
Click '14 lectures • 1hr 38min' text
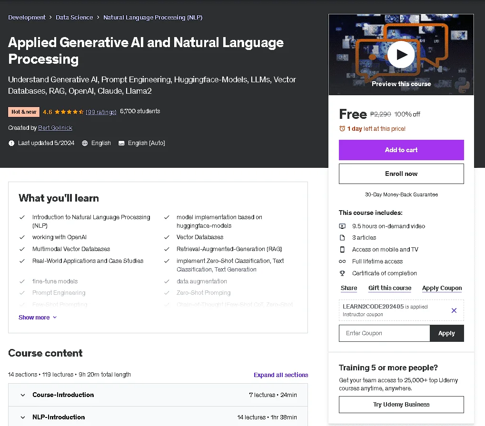[x=267, y=417]
